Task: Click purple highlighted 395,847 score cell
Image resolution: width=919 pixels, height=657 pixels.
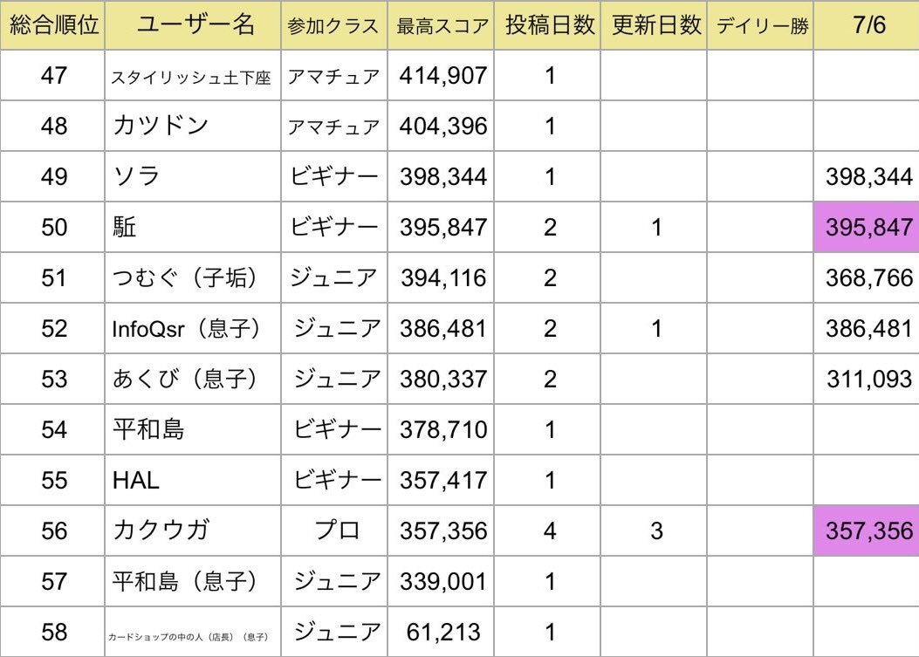Action: pyautogui.click(x=867, y=227)
